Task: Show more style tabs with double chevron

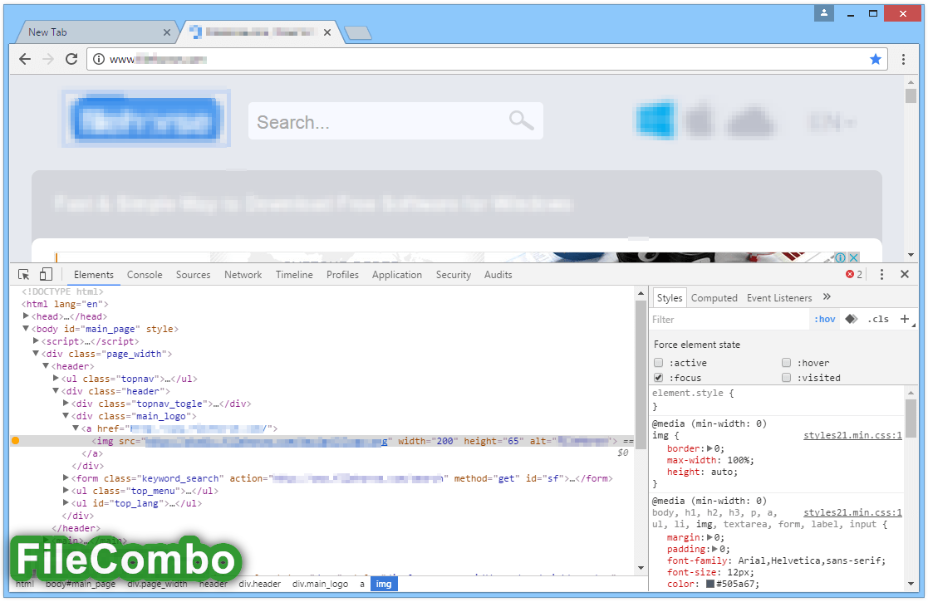Action: (827, 297)
